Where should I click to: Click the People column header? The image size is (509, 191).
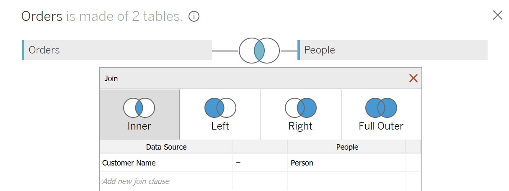(346, 147)
